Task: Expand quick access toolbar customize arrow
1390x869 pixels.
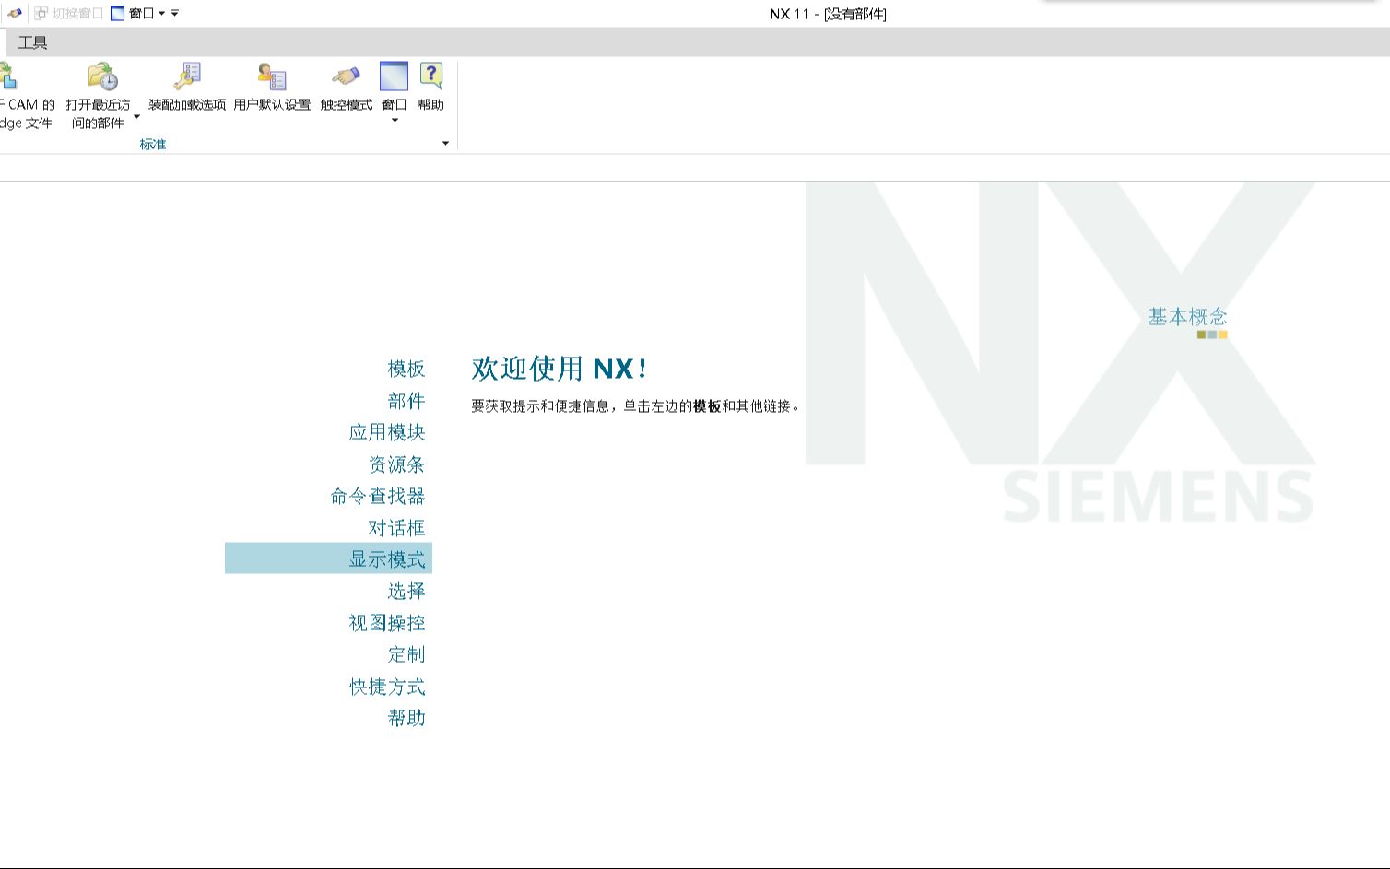Action: [x=175, y=14]
